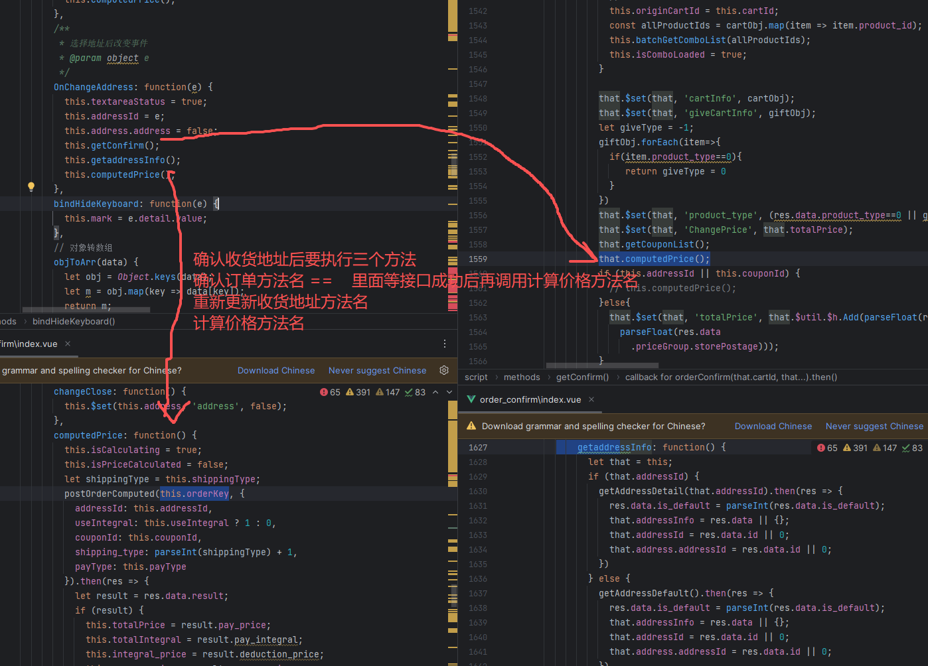928x666 pixels.
Task: Open the three-dot tab options menu
Action: (445, 344)
